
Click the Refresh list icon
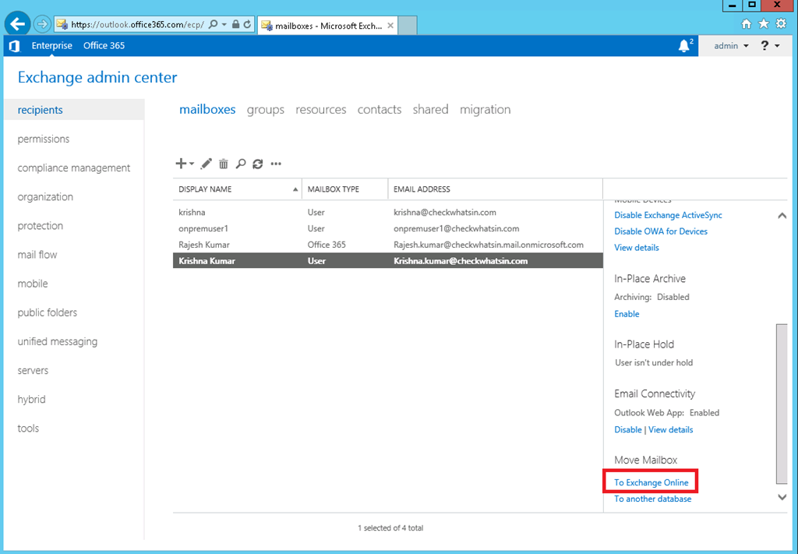(257, 164)
